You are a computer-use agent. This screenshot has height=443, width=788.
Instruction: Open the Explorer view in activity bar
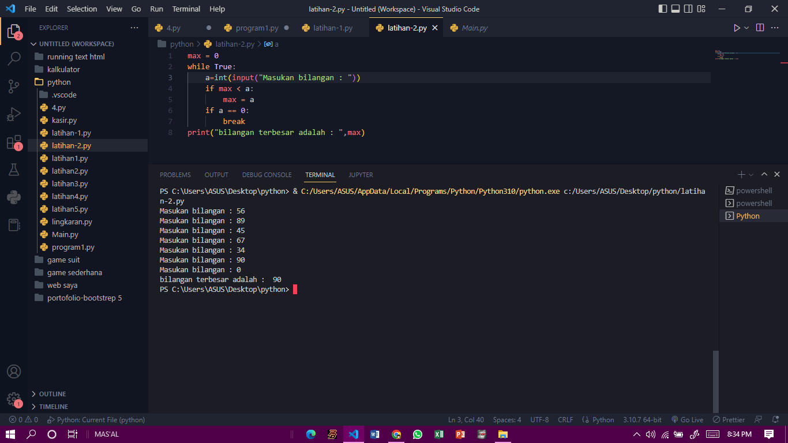click(14, 31)
